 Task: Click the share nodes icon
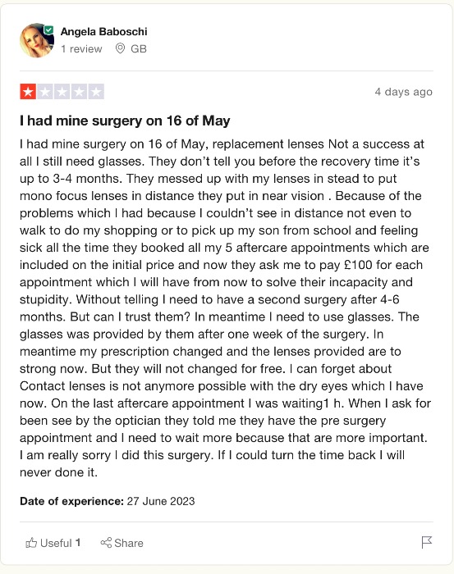tap(106, 543)
